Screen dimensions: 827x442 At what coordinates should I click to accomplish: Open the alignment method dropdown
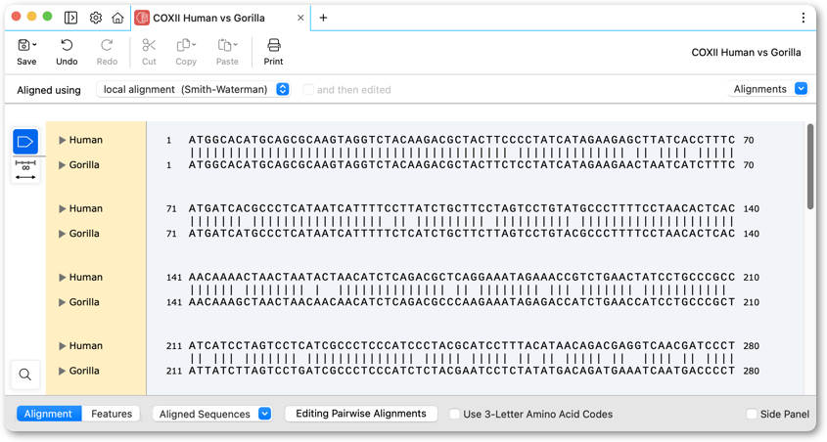point(193,90)
